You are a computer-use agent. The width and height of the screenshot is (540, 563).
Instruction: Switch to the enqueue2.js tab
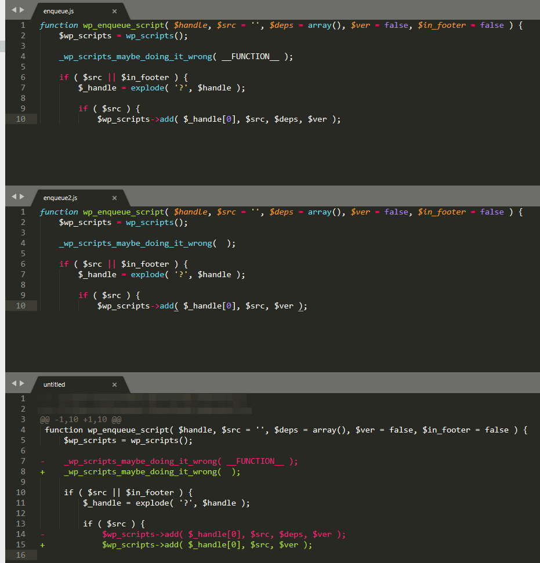(x=60, y=198)
